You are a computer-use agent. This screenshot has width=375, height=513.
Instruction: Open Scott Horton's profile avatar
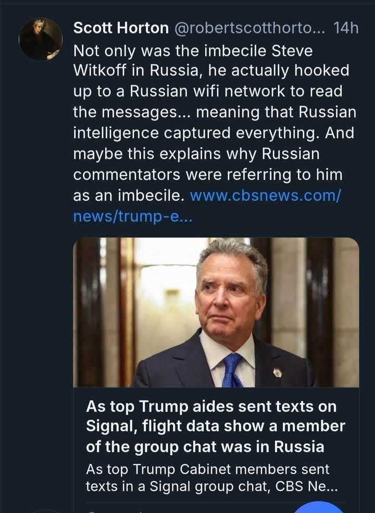pos(41,39)
